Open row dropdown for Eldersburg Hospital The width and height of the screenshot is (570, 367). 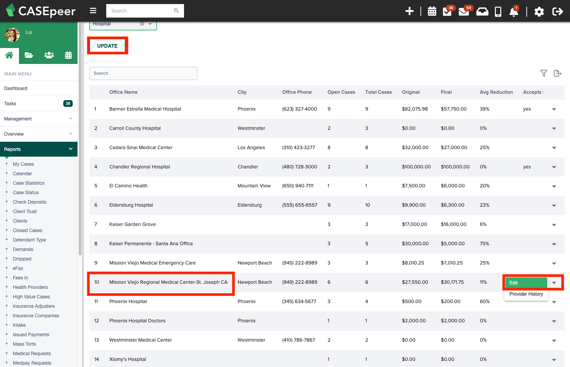(554, 206)
